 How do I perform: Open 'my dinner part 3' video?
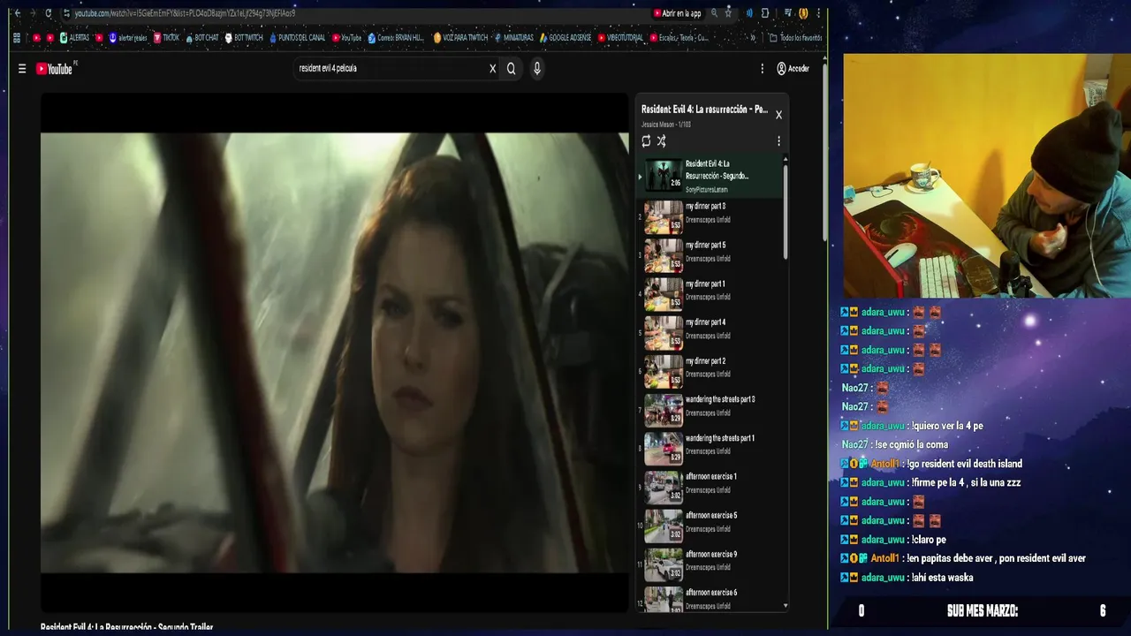click(710, 217)
